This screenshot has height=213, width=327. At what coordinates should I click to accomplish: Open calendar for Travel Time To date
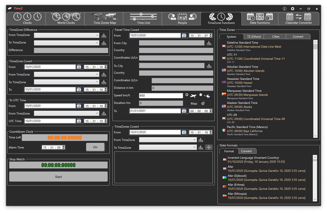pyautogui.click(x=184, y=111)
